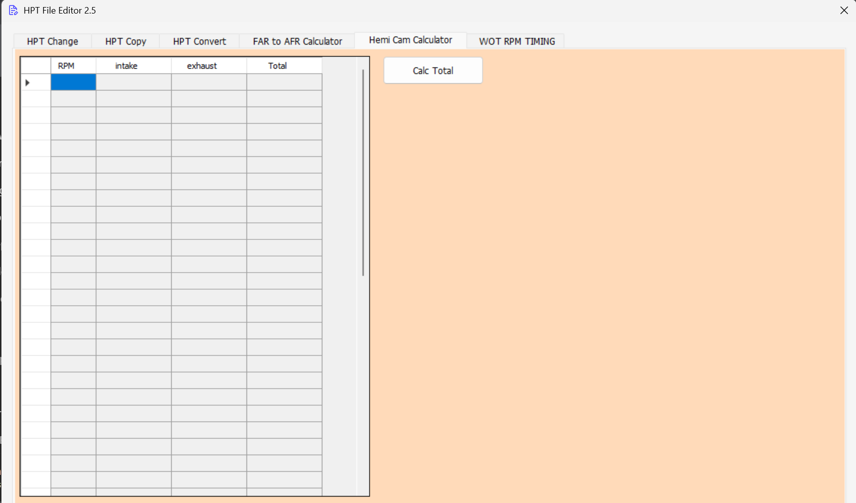Image resolution: width=856 pixels, height=503 pixels.
Task: Open the HPT Copy tab
Action: click(x=125, y=41)
